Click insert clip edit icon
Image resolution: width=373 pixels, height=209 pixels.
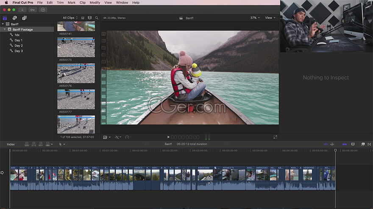(x=33, y=144)
